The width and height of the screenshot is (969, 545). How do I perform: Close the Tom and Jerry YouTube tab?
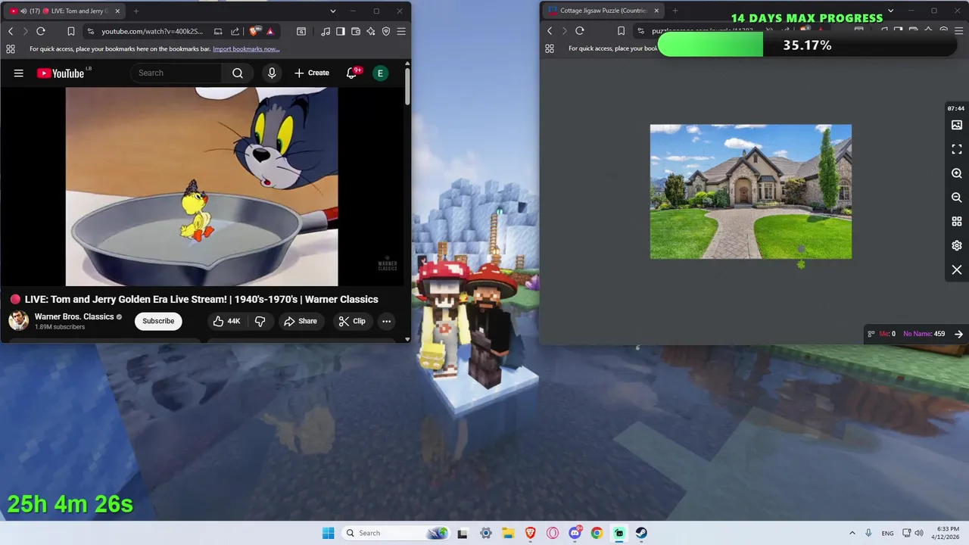click(117, 11)
